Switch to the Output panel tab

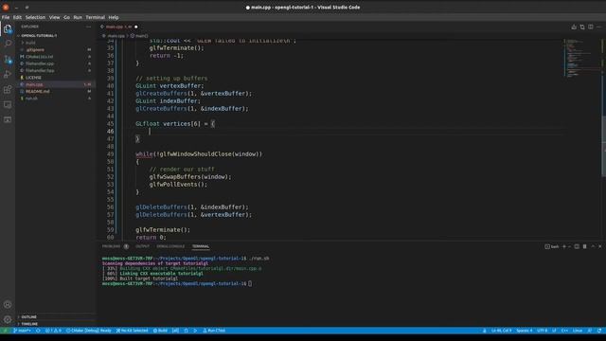pyautogui.click(x=142, y=246)
